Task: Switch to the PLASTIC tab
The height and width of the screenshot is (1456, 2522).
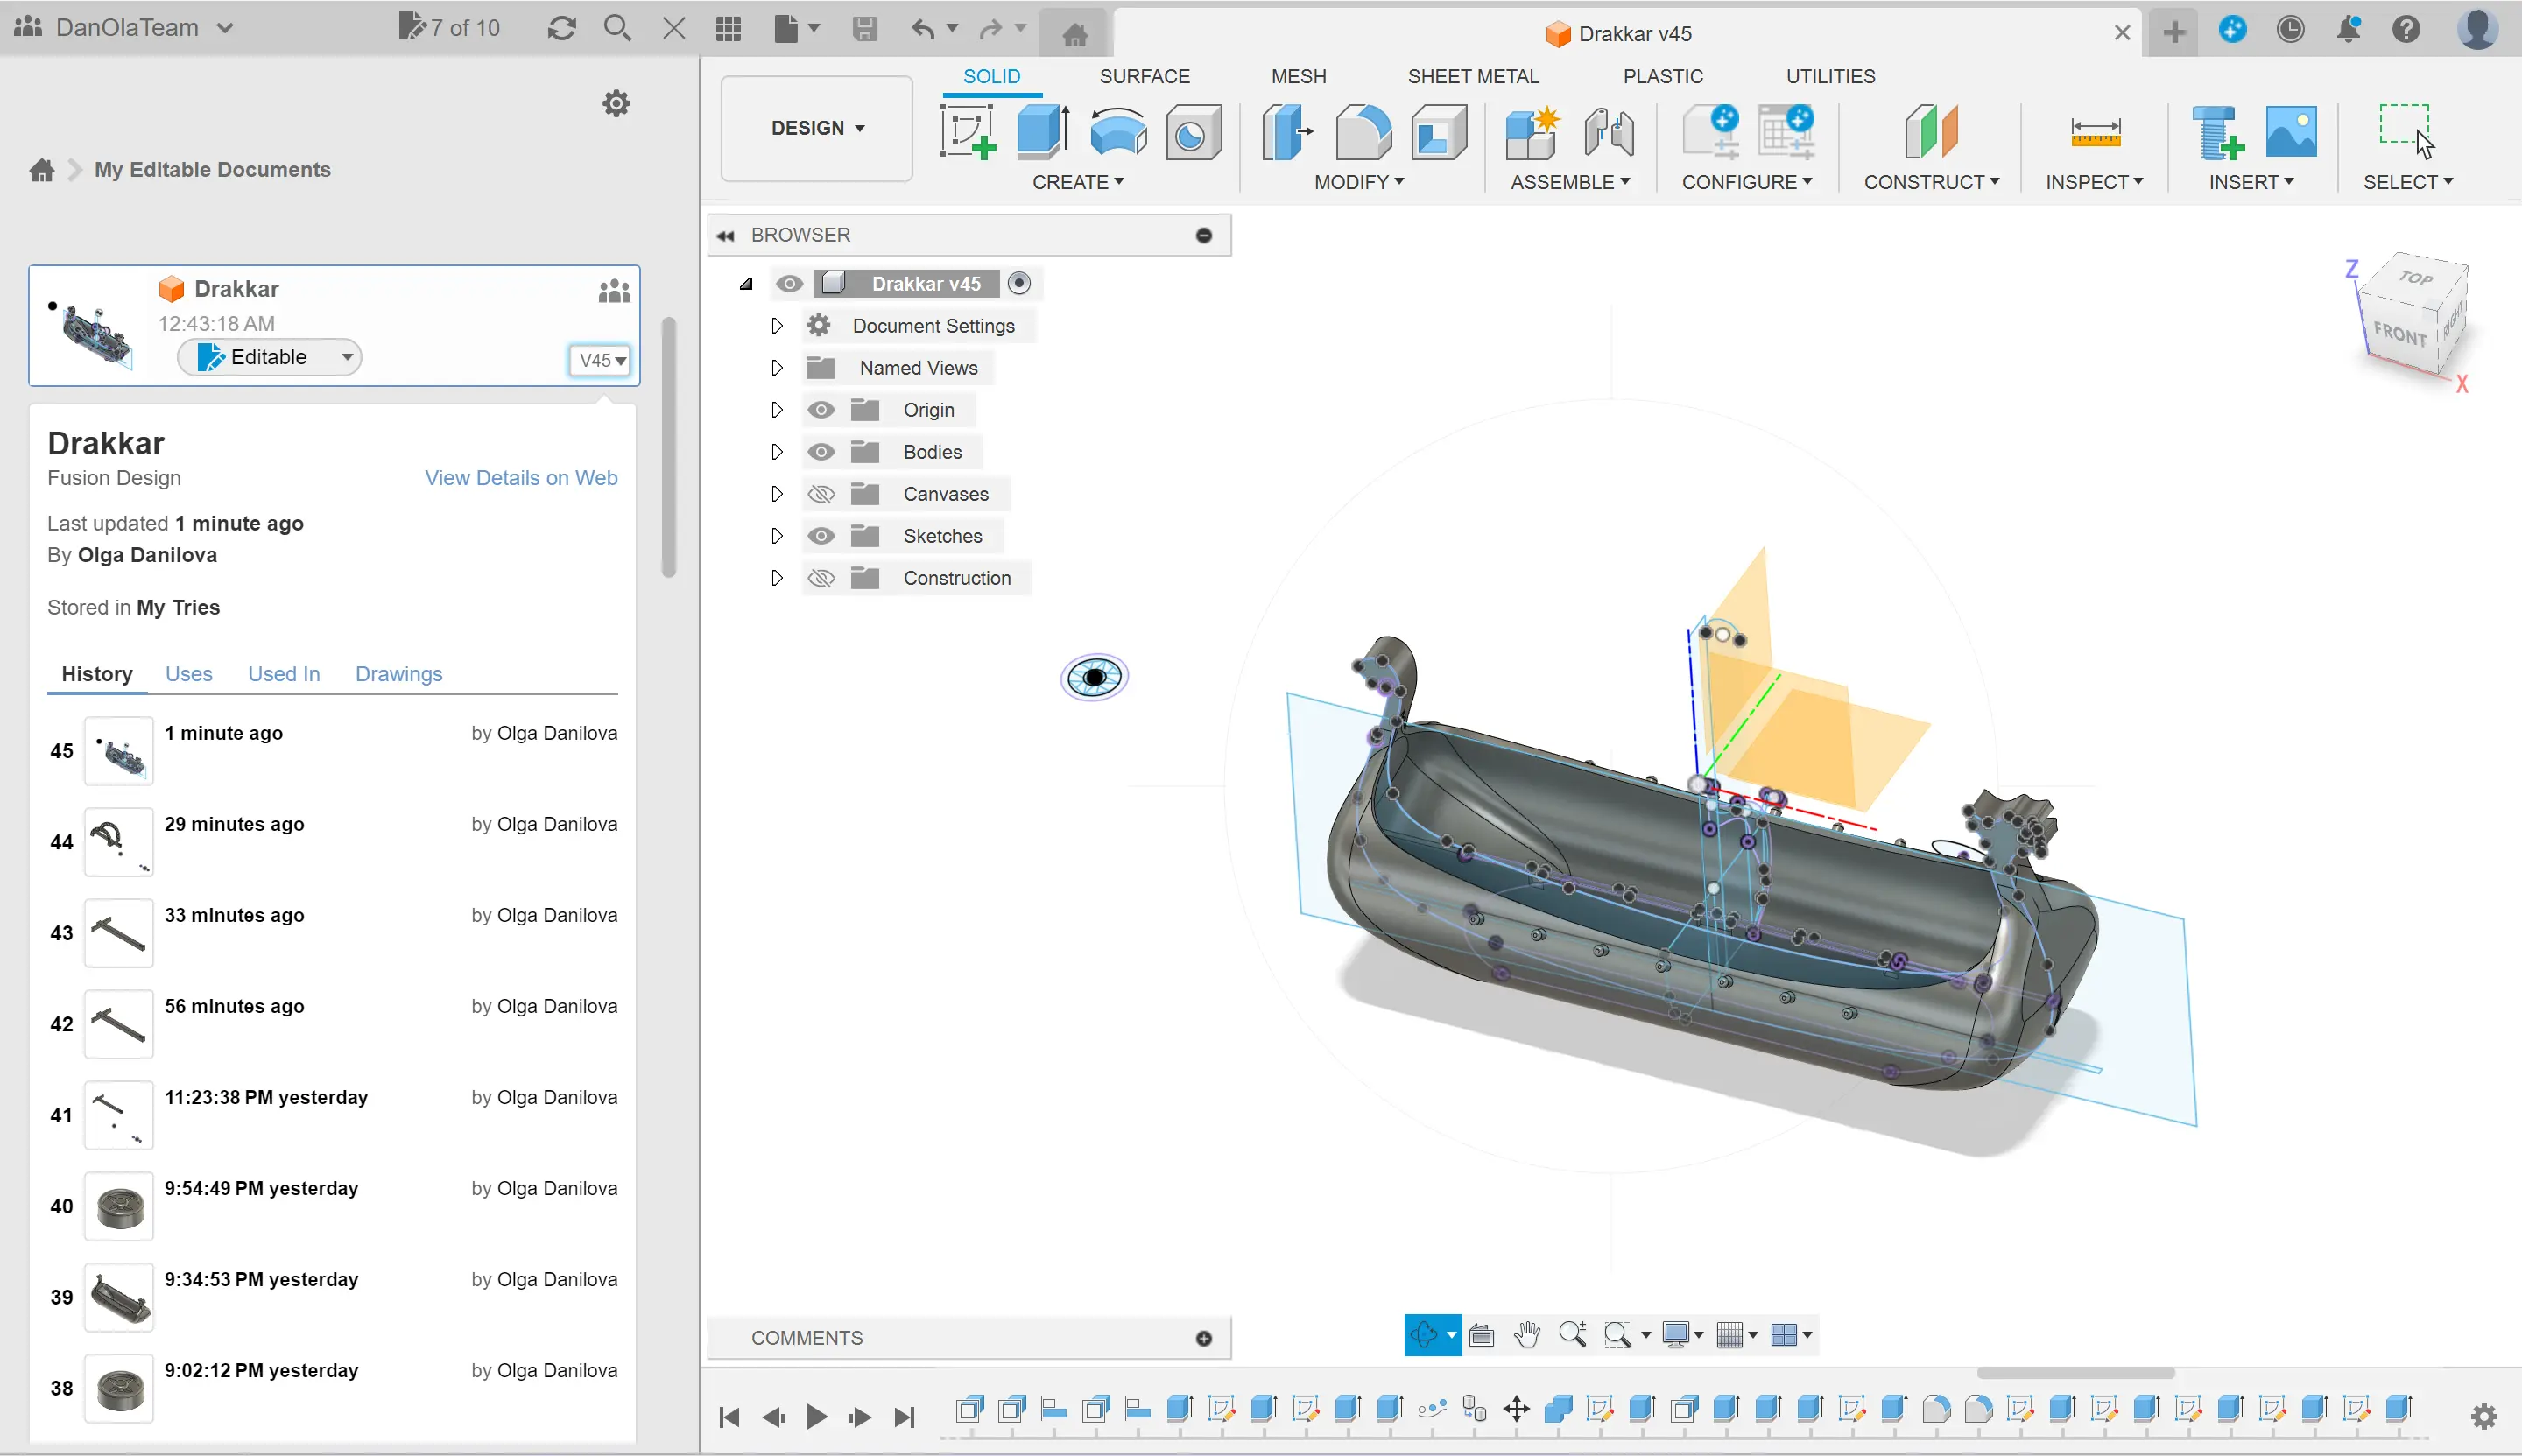Action: [1663, 76]
